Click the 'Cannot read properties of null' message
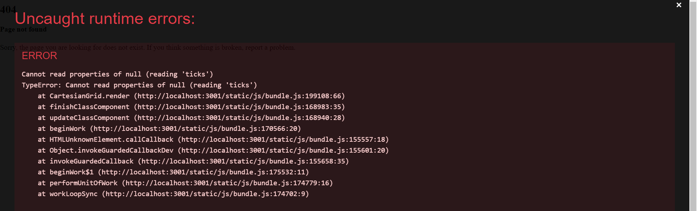This screenshot has width=697, height=211. 117,74
